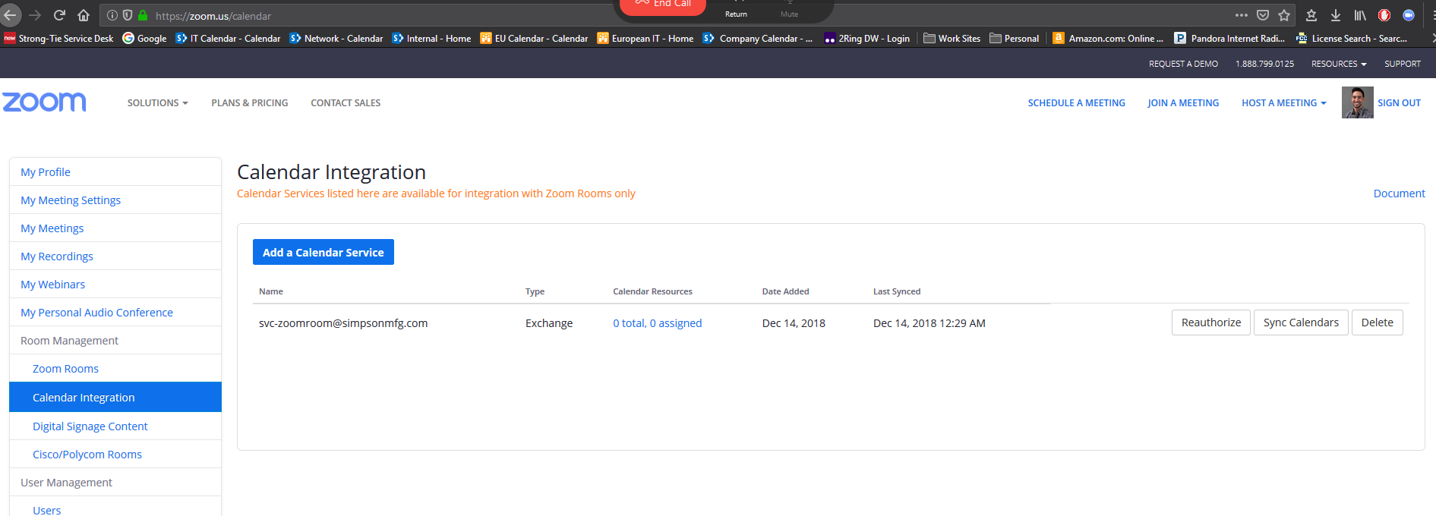Open the Google bookmark
Viewport: 1436px width, 516px height.
click(144, 38)
